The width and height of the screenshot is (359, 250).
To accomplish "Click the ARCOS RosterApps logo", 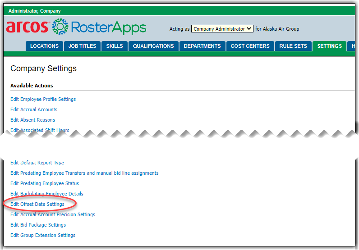I will point(76,28).
